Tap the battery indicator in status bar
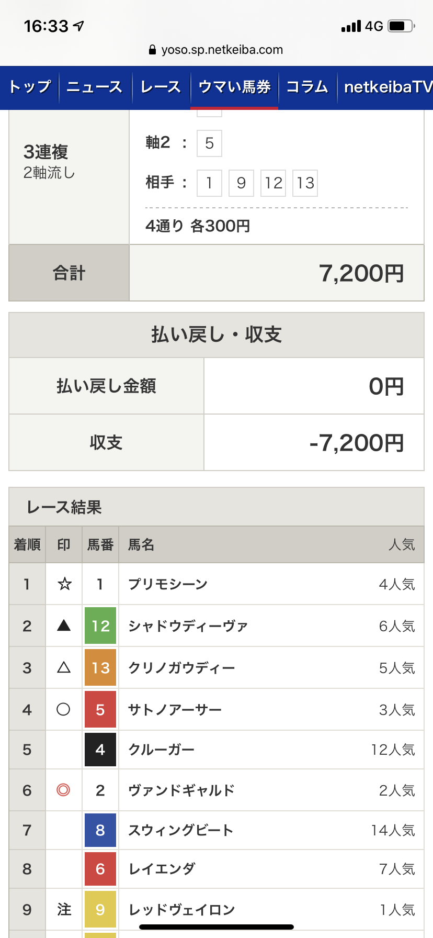 pyautogui.click(x=402, y=26)
